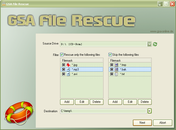Uncheck the *.tmp filemask checkbox
The height and width of the screenshot is (130, 176).
[112, 65]
